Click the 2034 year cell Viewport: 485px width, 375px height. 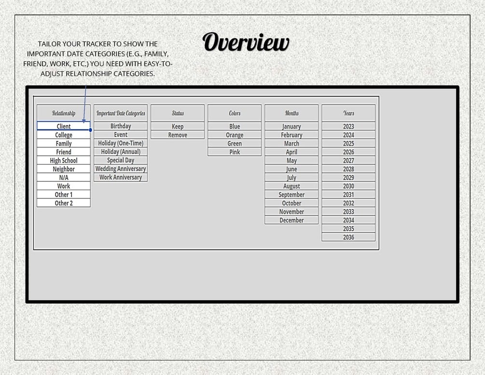(x=348, y=220)
